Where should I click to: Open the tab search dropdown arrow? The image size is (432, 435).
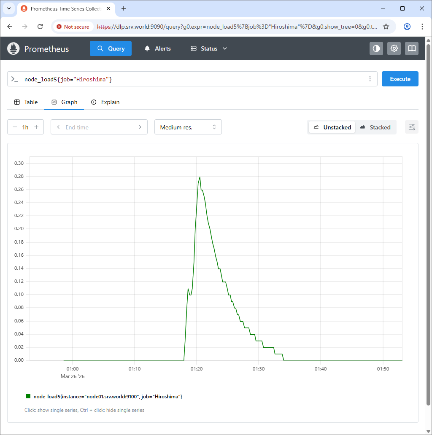point(9,8)
